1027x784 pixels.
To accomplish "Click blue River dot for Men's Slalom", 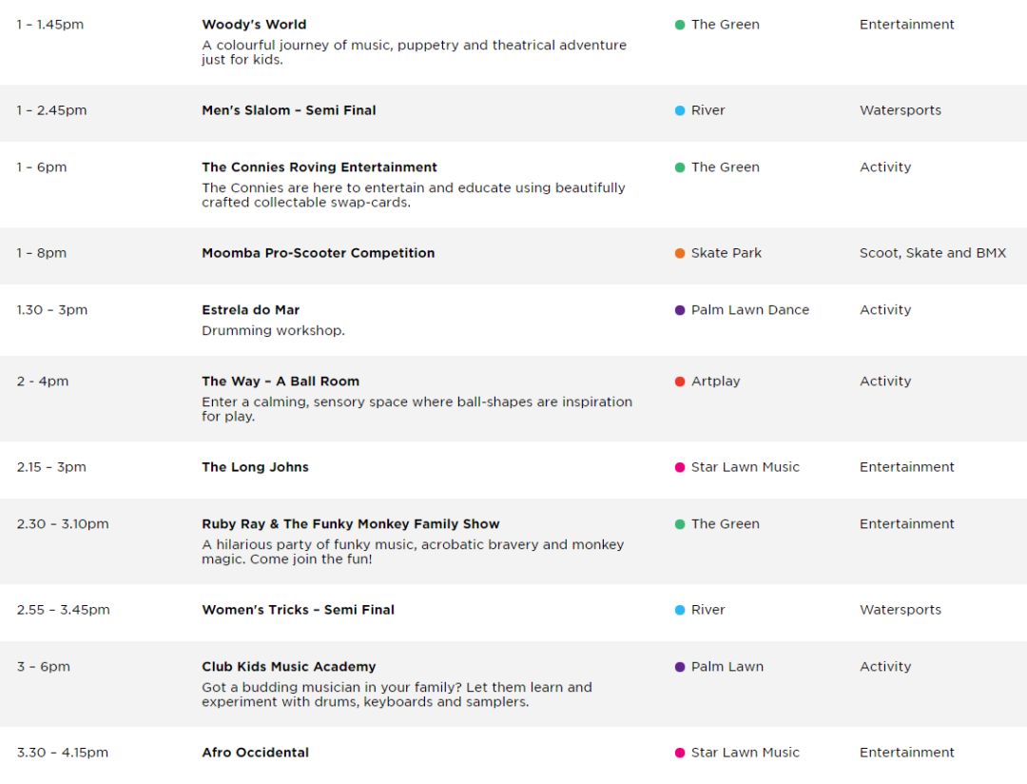I will coord(680,110).
